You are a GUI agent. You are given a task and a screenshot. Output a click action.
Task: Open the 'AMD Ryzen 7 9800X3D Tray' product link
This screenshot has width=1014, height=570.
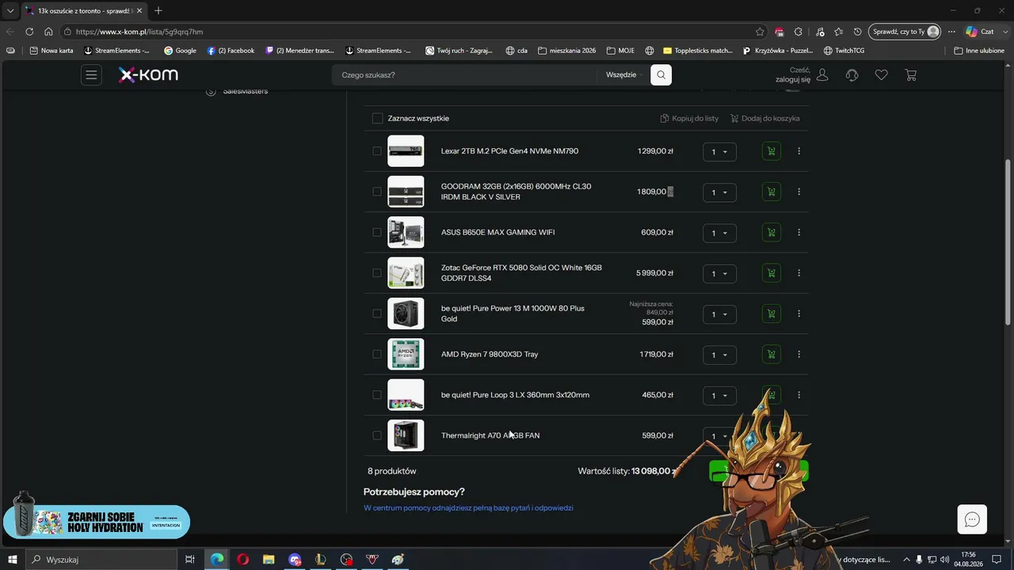click(x=490, y=355)
